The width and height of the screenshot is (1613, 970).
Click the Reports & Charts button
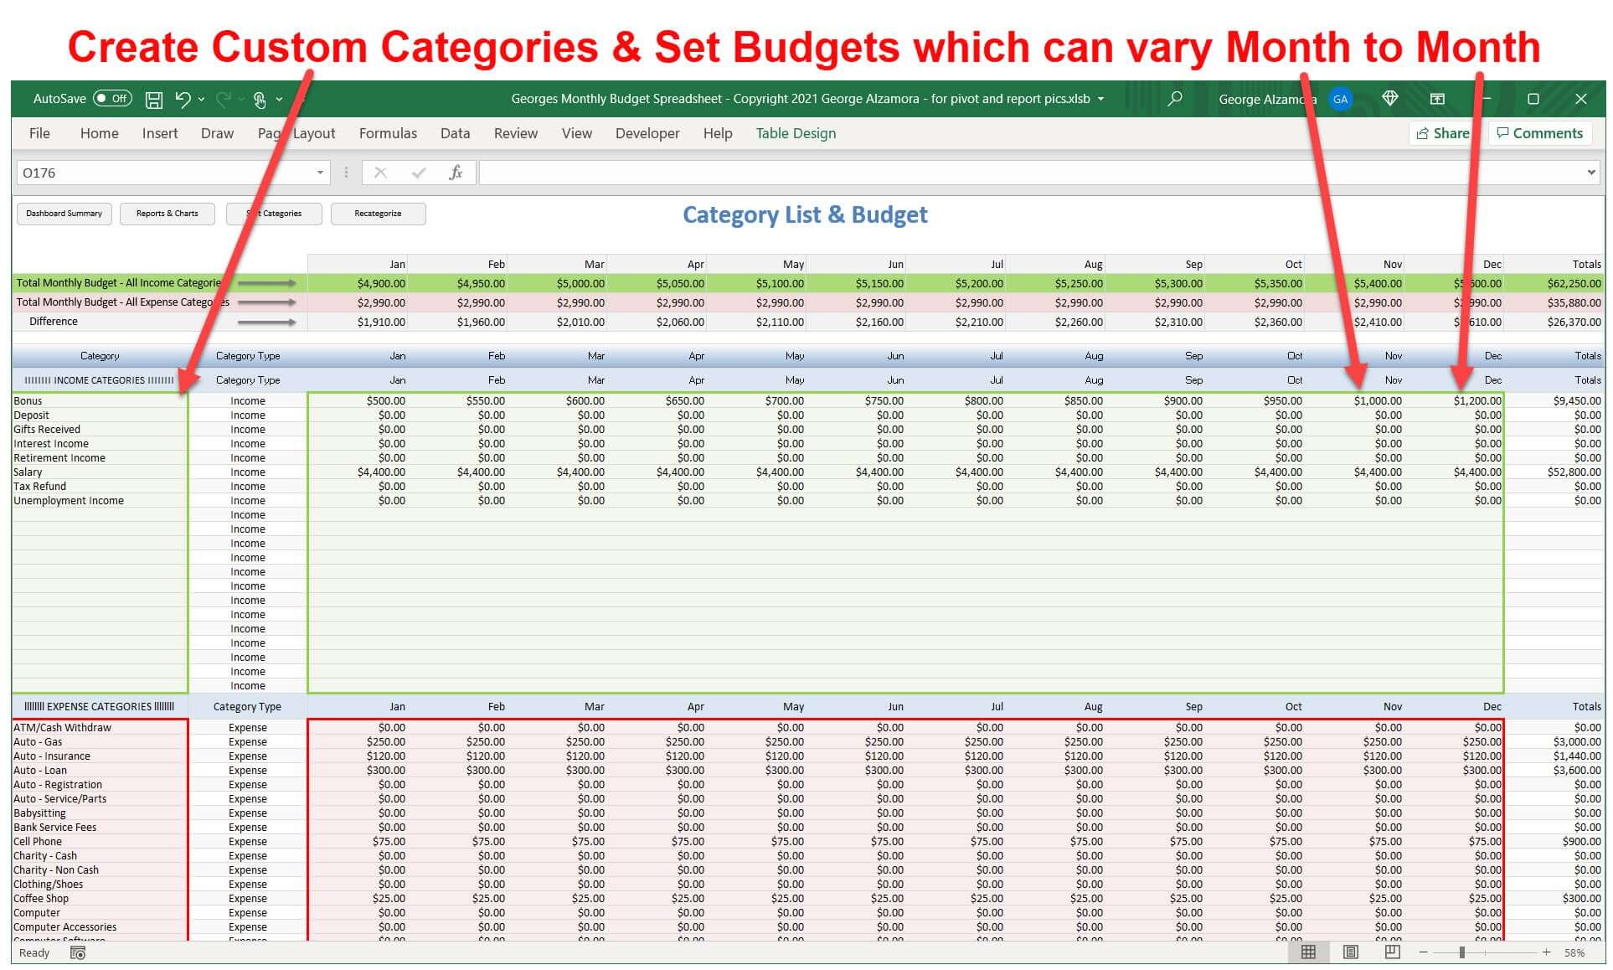click(x=167, y=213)
